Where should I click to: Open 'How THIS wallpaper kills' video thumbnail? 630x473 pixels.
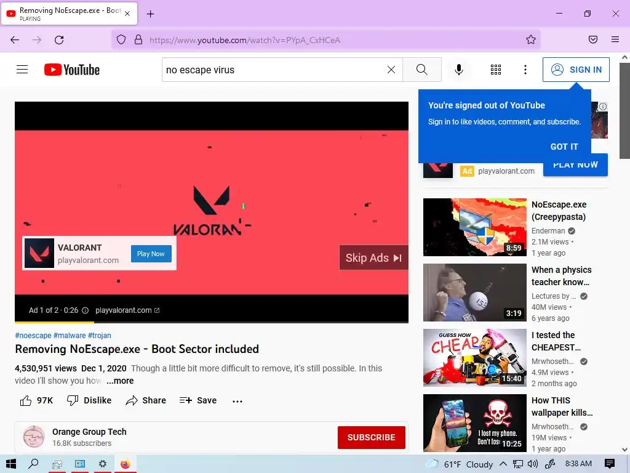(x=474, y=422)
